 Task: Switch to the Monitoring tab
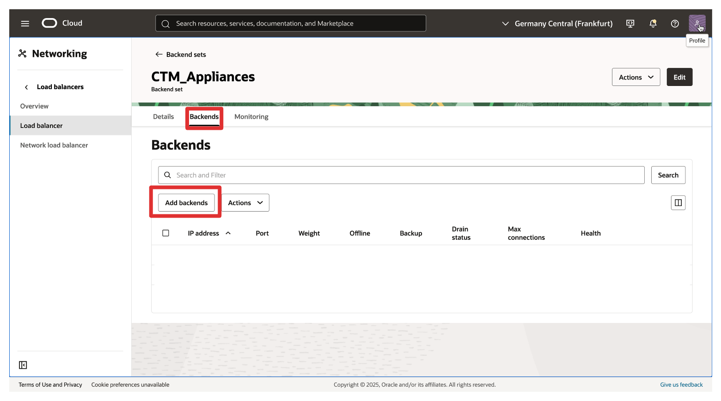[251, 117]
